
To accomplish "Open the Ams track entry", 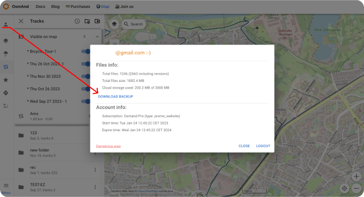I will point(53,116).
